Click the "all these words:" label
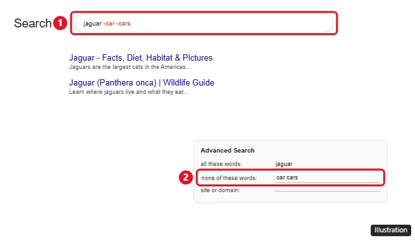Image resolution: width=415 pixels, height=240 pixels. (x=222, y=164)
